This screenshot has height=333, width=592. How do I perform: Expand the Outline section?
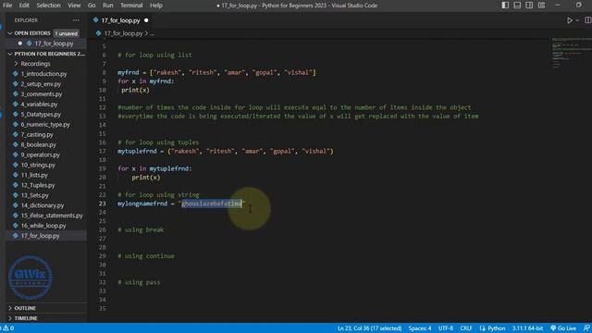coord(25,308)
